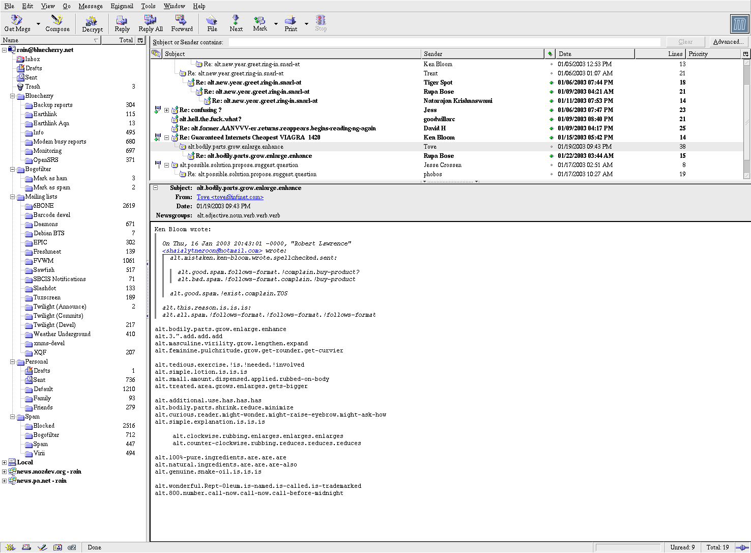This screenshot has height=553, width=751.
Task: Collapse the message header pane twisty
Action: click(156, 188)
